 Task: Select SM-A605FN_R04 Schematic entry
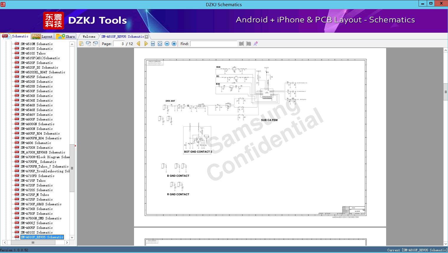pos(41,138)
